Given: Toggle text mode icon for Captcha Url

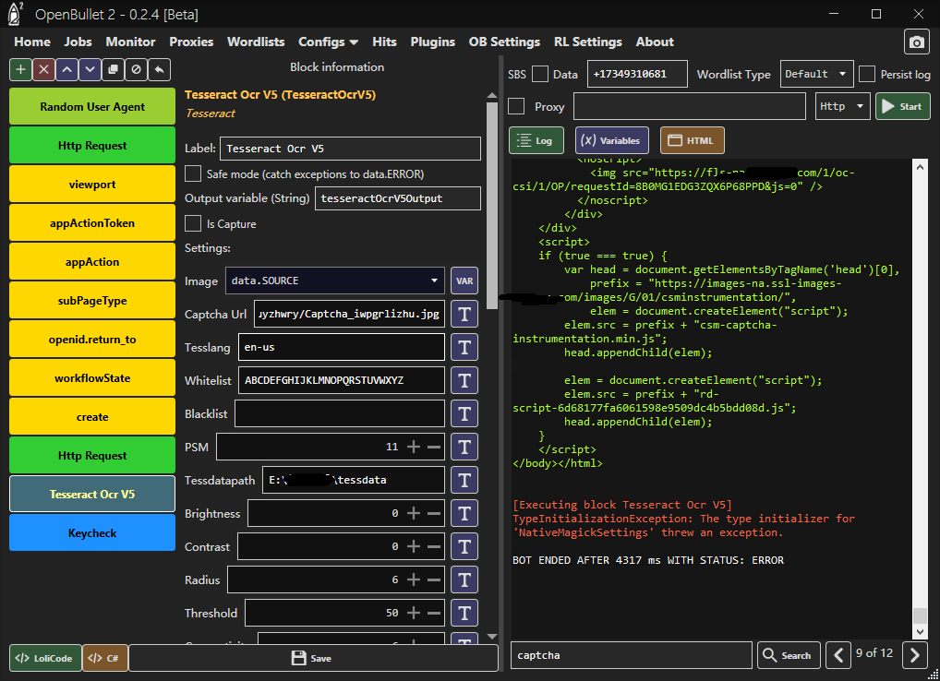Looking at the screenshot, I should click(x=464, y=314).
